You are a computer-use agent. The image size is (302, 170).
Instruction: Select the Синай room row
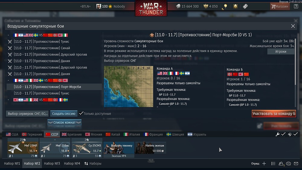click(x=54, y=48)
